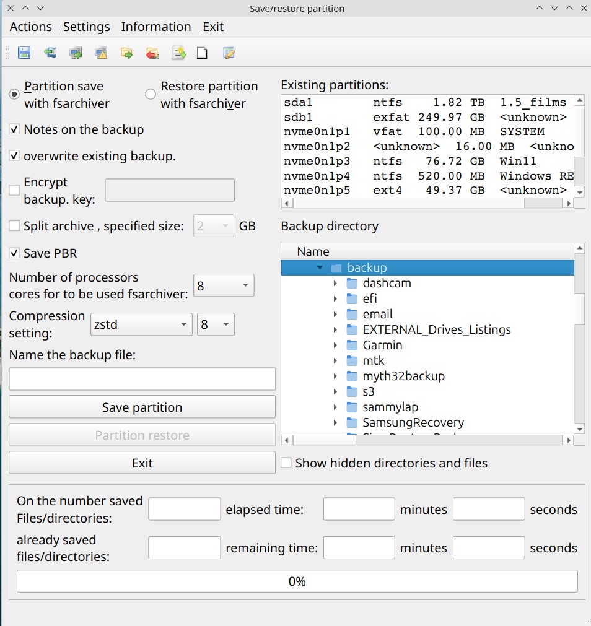Click the folder icon with green arrow
This screenshot has width=591, height=626.
[x=126, y=53]
